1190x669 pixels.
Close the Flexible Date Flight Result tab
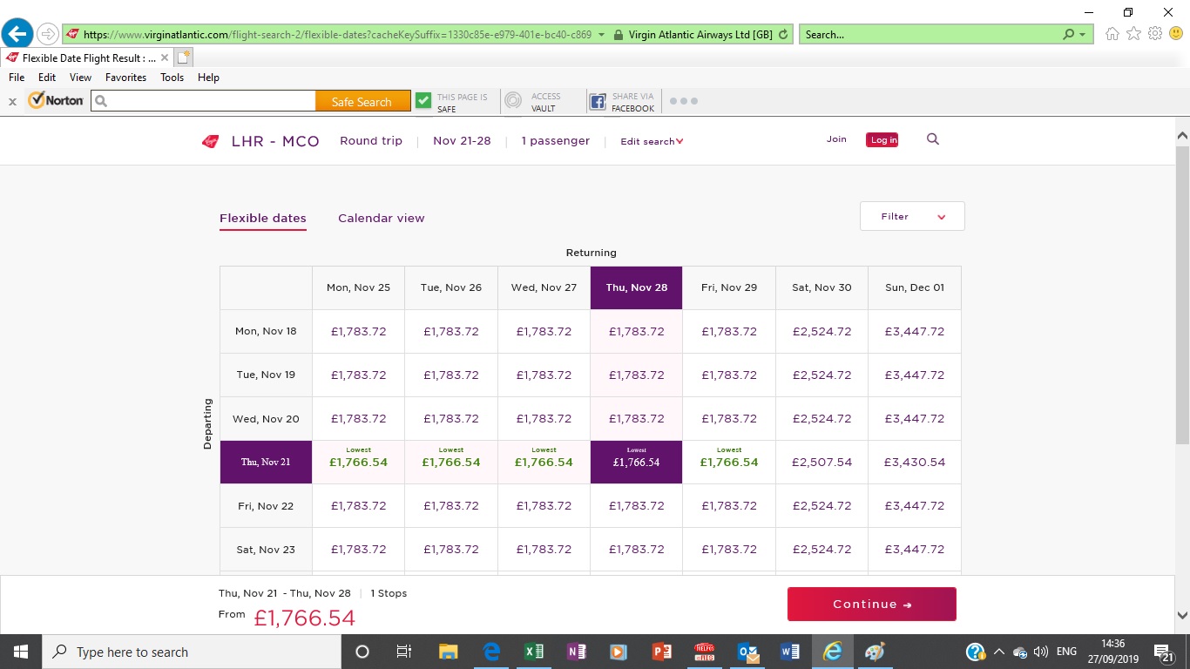point(165,57)
